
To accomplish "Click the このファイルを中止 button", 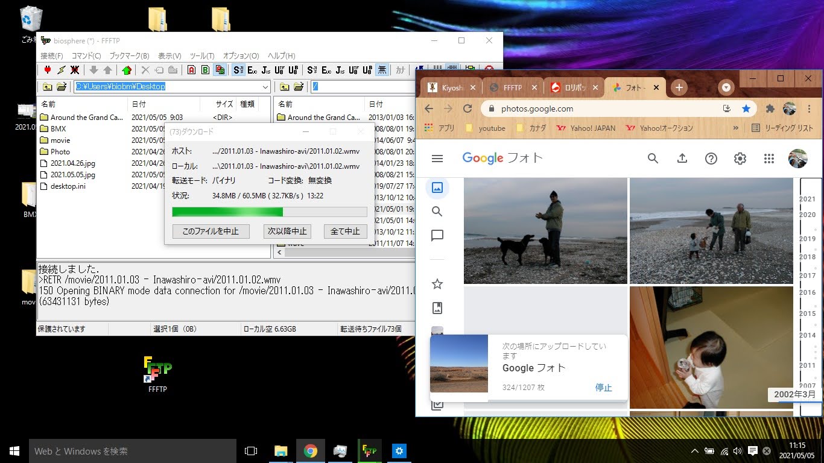I will tap(211, 231).
